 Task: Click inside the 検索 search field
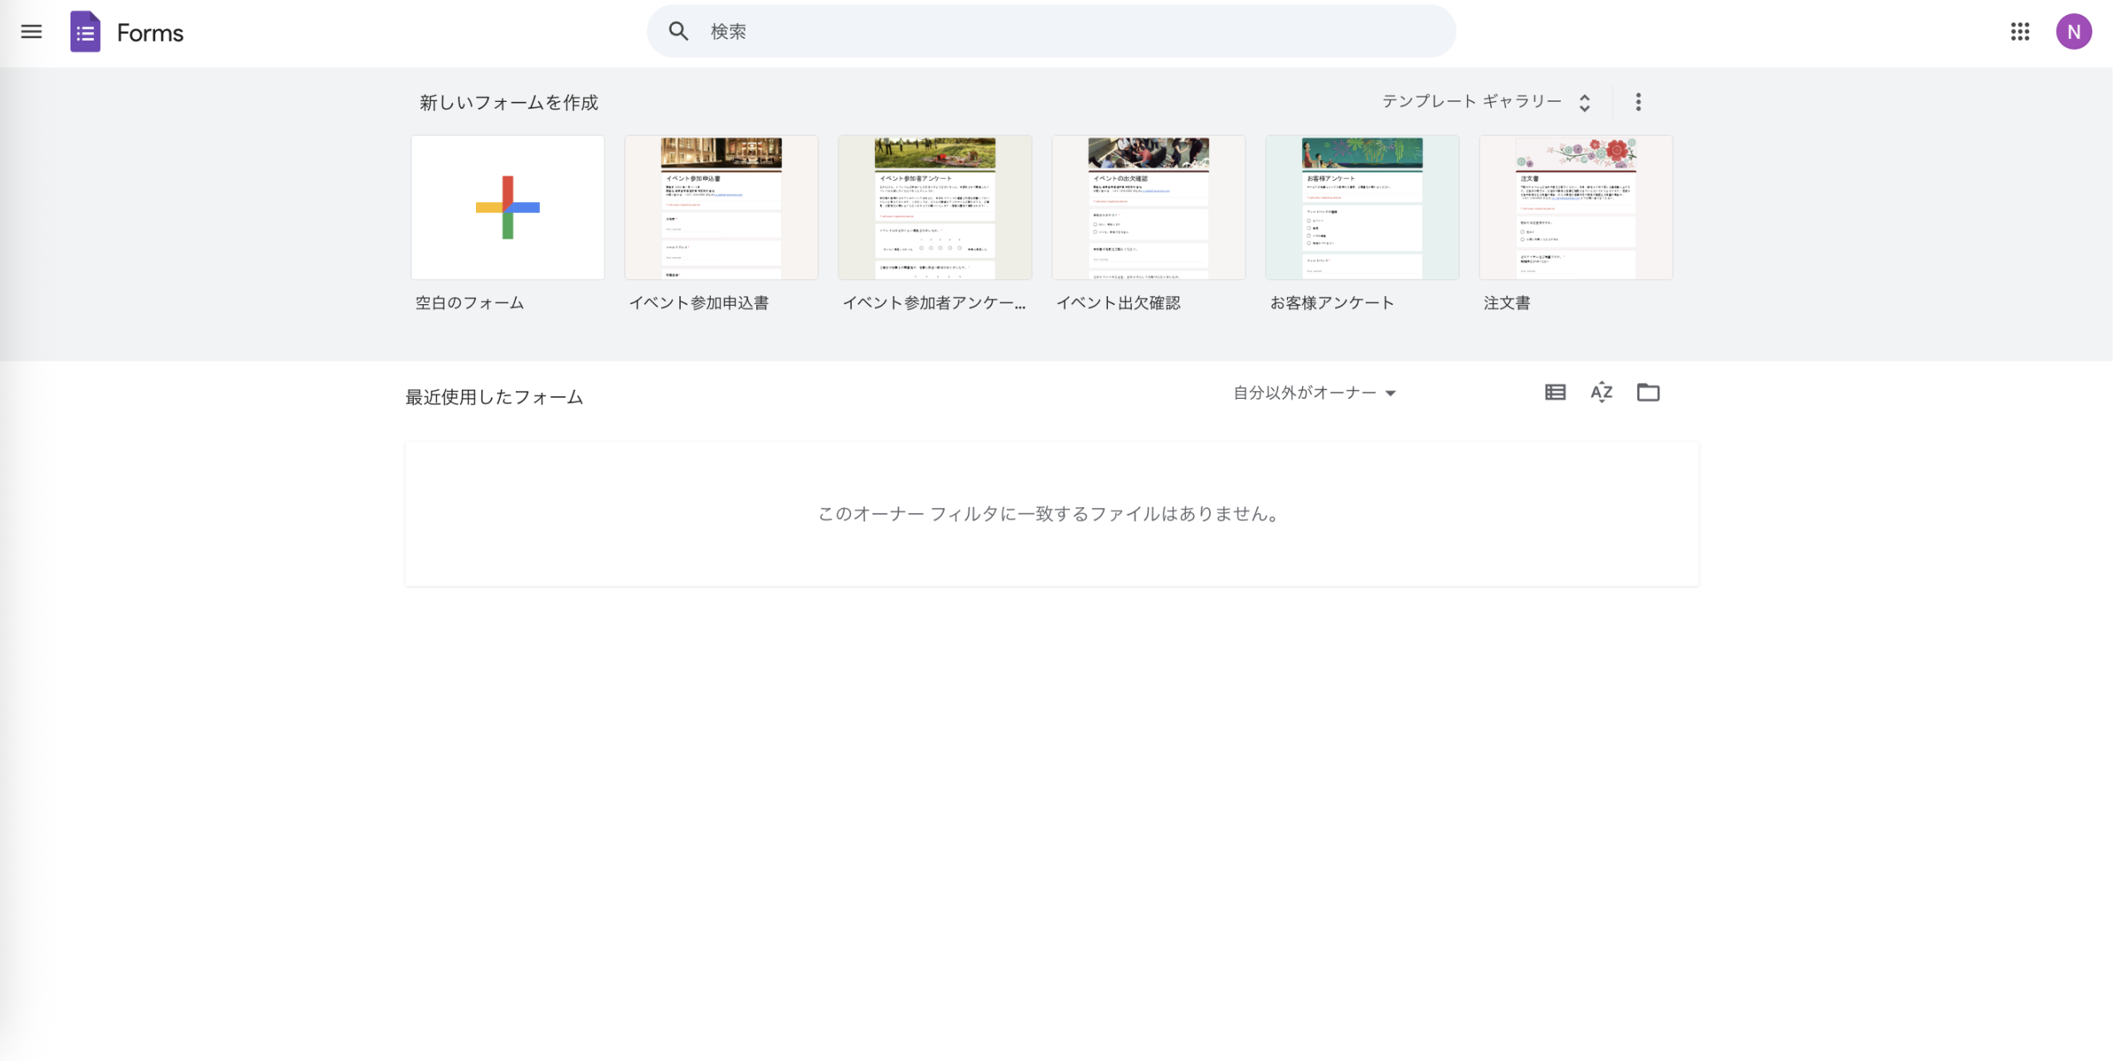(912, 31)
